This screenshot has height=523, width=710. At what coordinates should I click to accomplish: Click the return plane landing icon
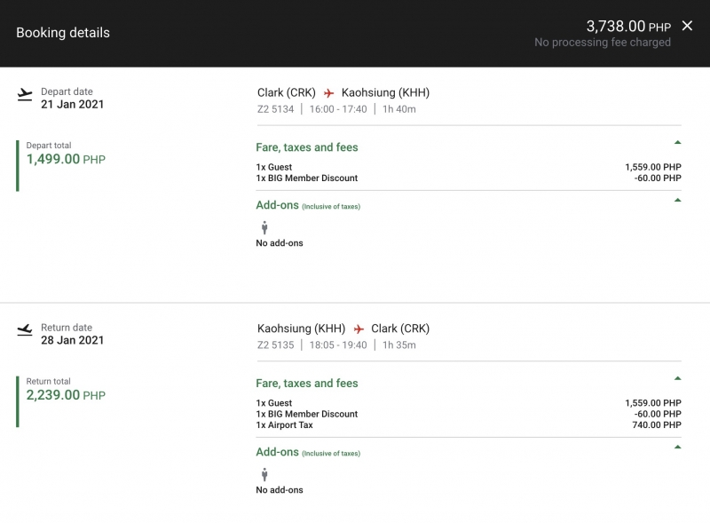pyautogui.click(x=25, y=330)
